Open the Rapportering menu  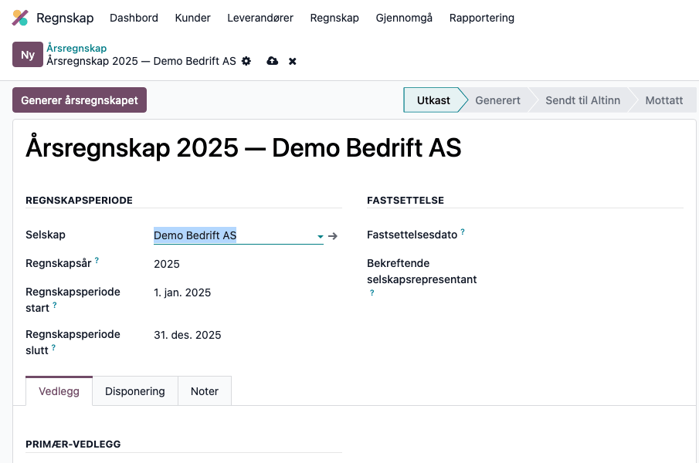pyautogui.click(x=481, y=18)
